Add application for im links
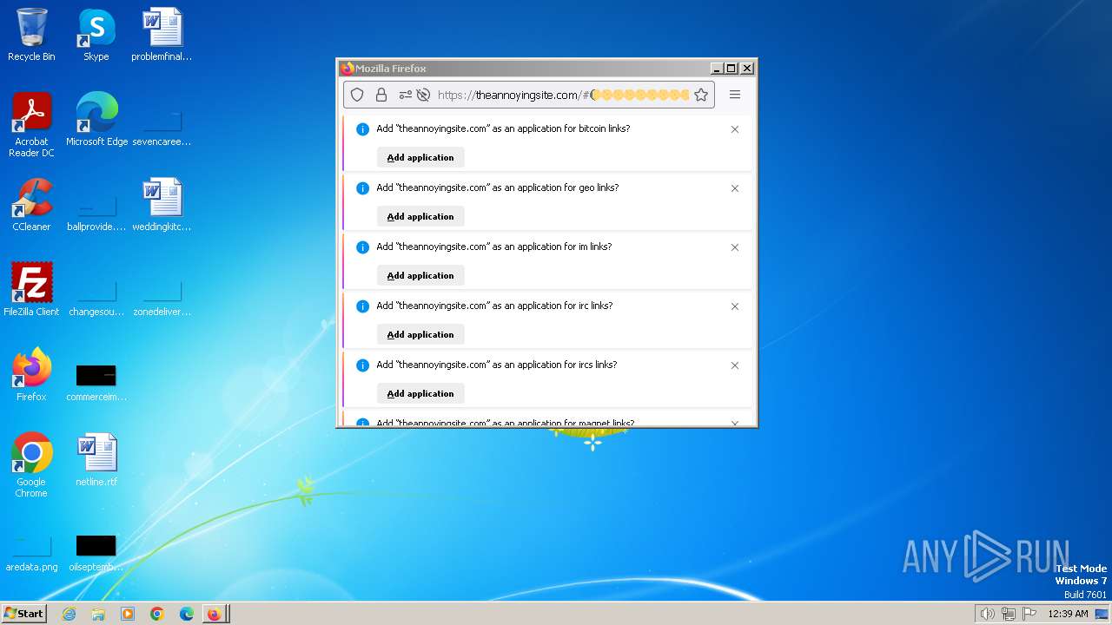This screenshot has height=625, width=1112. (x=420, y=275)
